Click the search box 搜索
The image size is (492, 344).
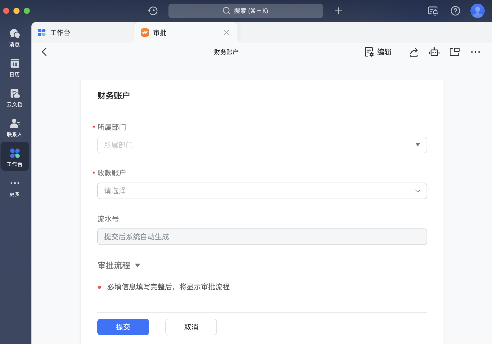coord(245,11)
